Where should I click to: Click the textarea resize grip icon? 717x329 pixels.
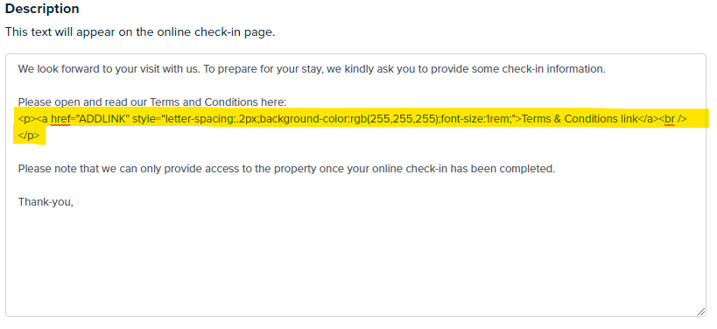point(701,311)
